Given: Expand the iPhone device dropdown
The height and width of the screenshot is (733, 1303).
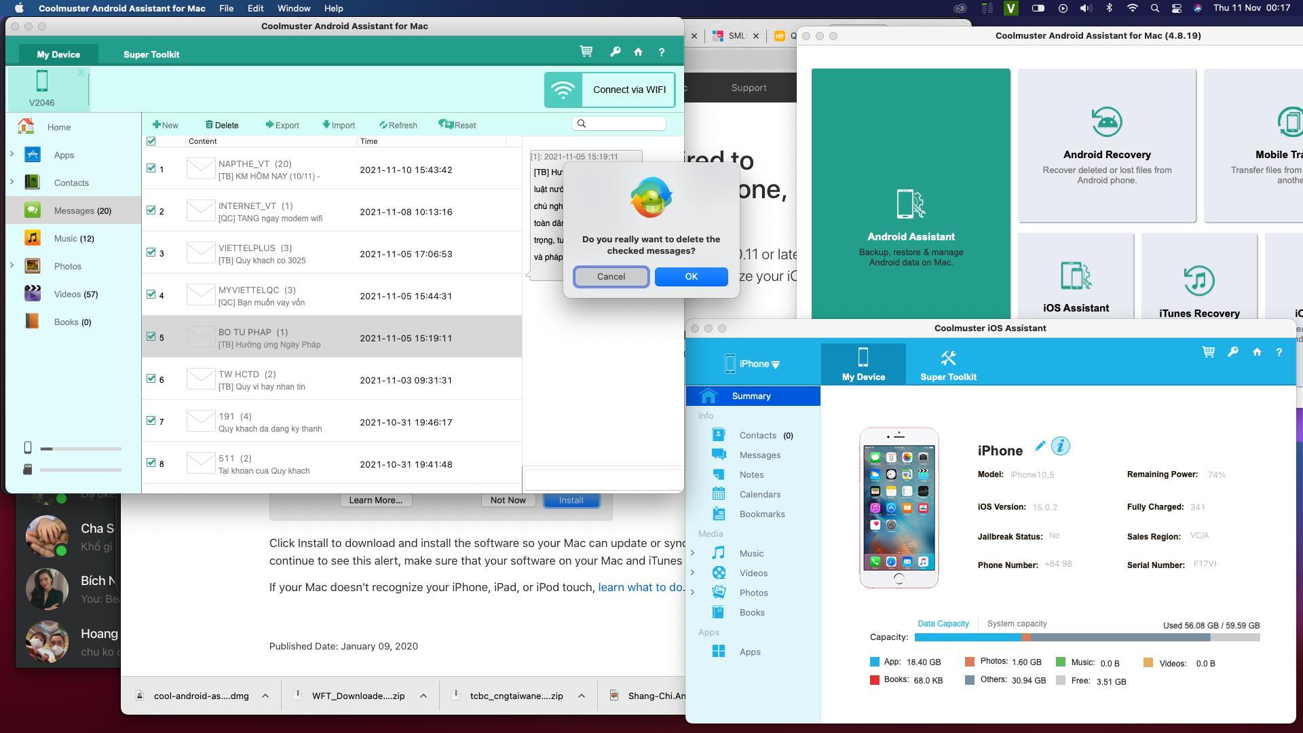Looking at the screenshot, I should coord(778,362).
